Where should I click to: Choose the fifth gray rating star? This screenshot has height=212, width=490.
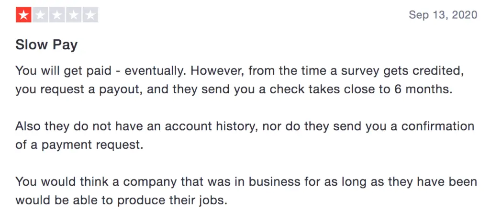click(90, 15)
